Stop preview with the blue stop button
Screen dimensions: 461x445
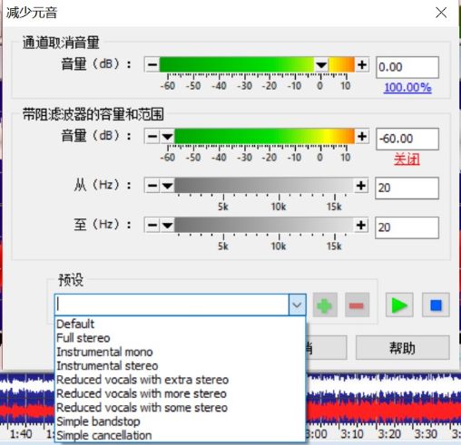(436, 305)
